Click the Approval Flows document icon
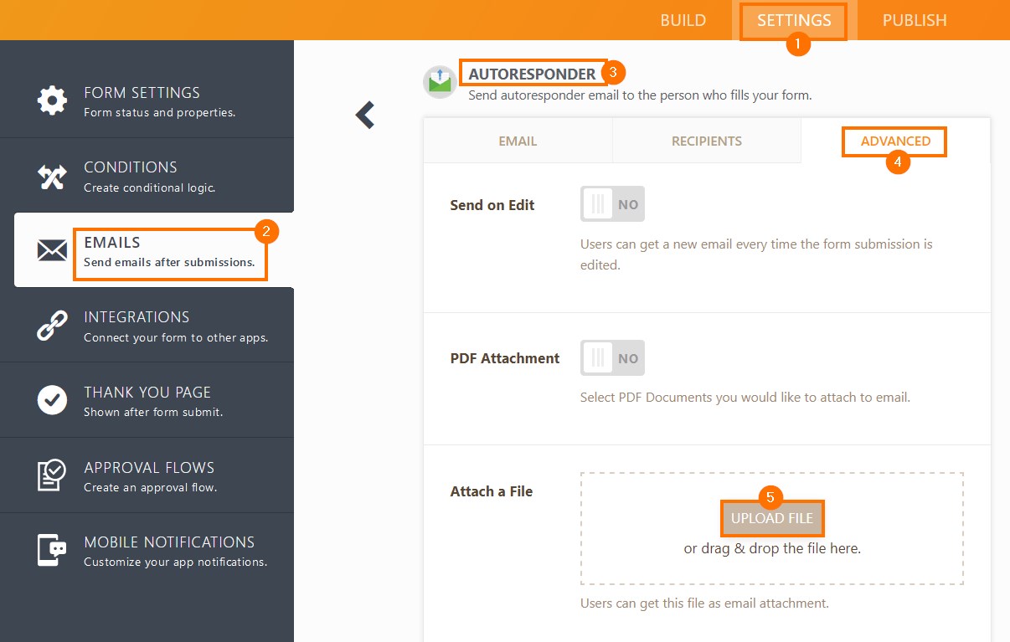This screenshot has width=1010, height=642. pos(52,475)
